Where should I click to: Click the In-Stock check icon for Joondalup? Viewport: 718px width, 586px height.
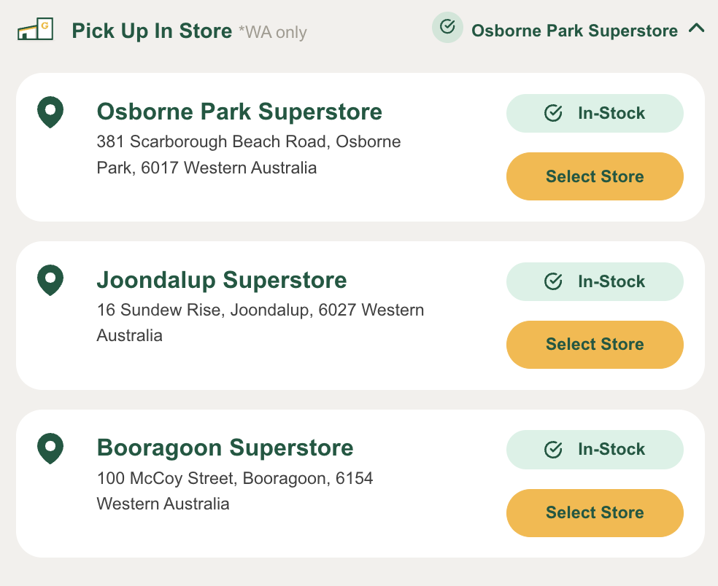[x=553, y=281]
